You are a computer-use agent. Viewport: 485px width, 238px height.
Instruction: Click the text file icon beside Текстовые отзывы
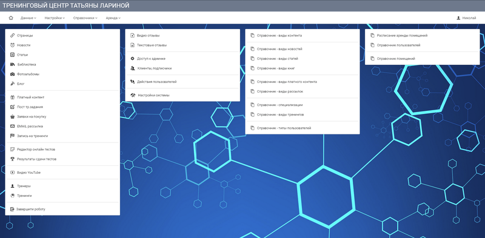click(132, 45)
